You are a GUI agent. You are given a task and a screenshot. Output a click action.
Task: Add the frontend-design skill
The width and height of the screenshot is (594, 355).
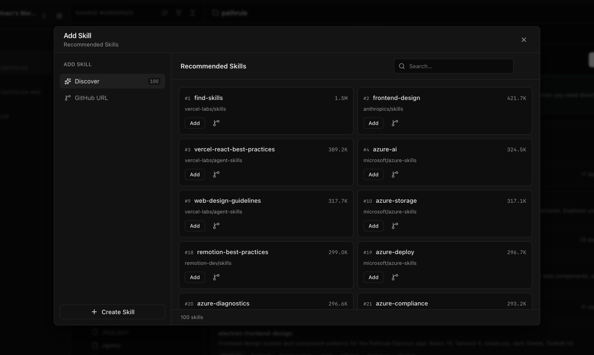(374, 123)
